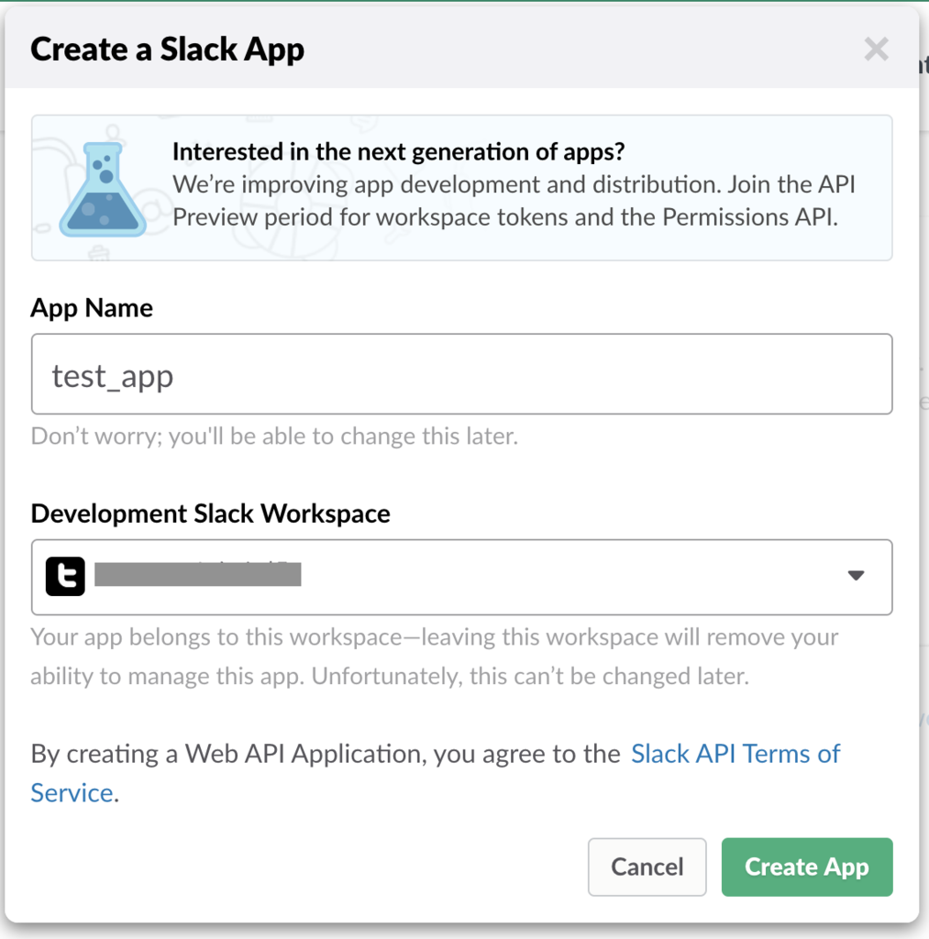Click the close X icon

click(x=876, y=50)
